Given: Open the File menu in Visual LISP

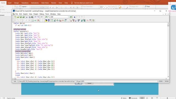Looking at the screenshot, I should coord(16,14).
